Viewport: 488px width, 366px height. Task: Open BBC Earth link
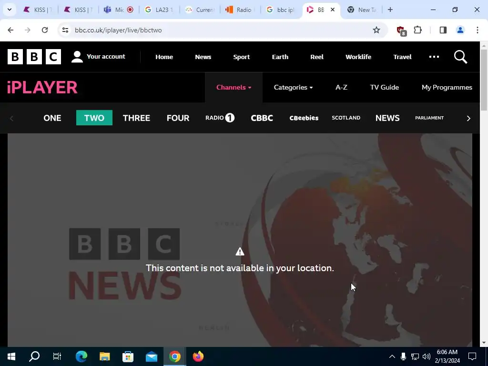tap(280, 57)
